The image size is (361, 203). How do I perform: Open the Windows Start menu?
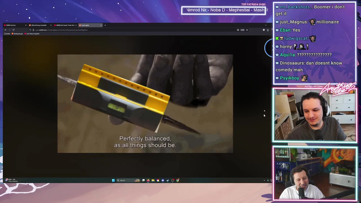click(113, 180)
